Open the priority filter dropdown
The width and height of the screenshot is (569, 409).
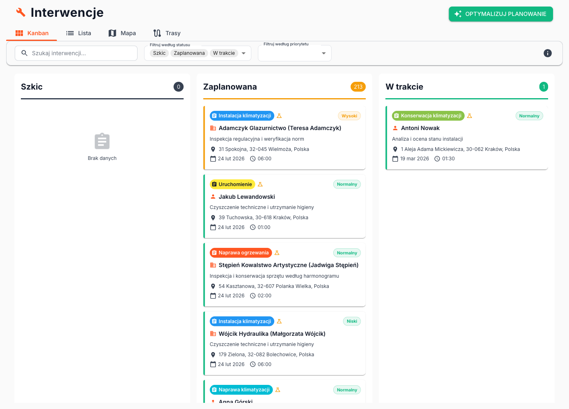point(323,53)
